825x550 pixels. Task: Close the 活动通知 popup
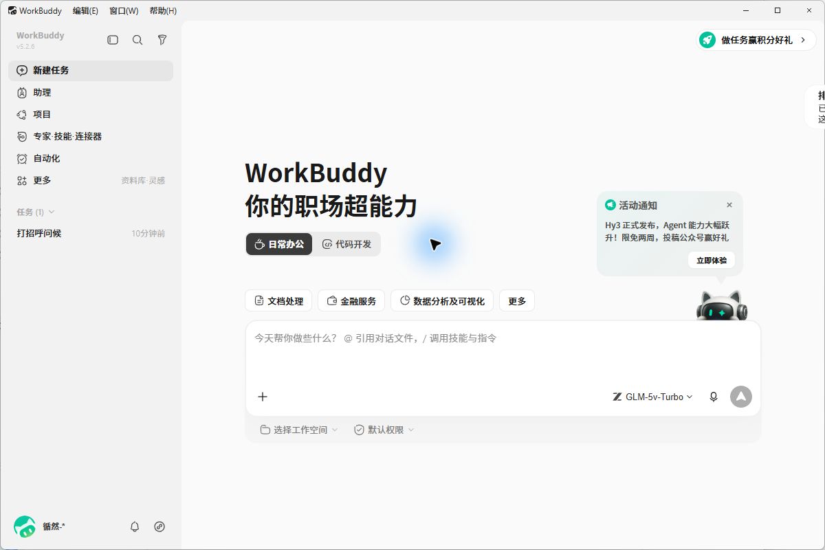[729, 205]
